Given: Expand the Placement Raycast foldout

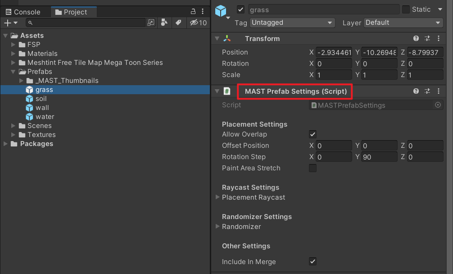Looking at the screenshot, I should [218, 197].
